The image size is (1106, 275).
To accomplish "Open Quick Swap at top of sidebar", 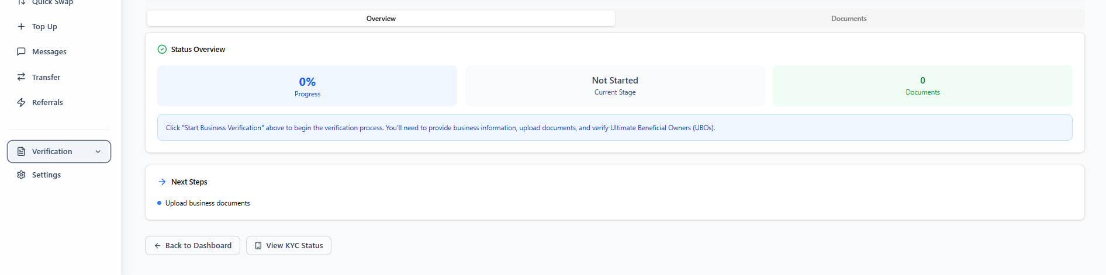I will coord(51,2).
